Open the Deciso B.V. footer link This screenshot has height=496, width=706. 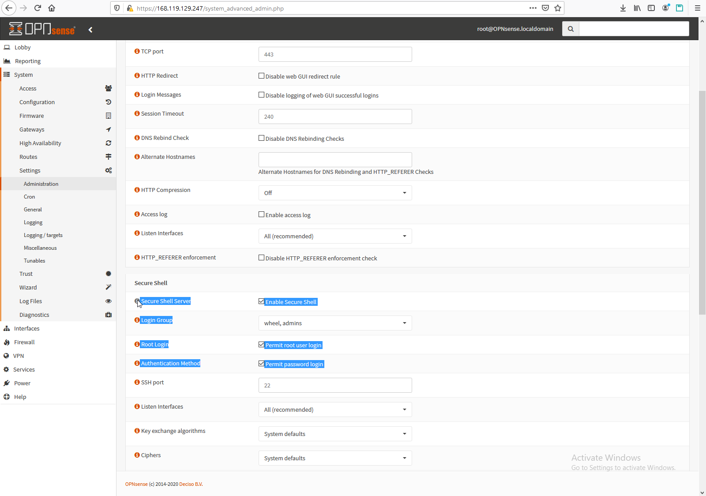191,484
